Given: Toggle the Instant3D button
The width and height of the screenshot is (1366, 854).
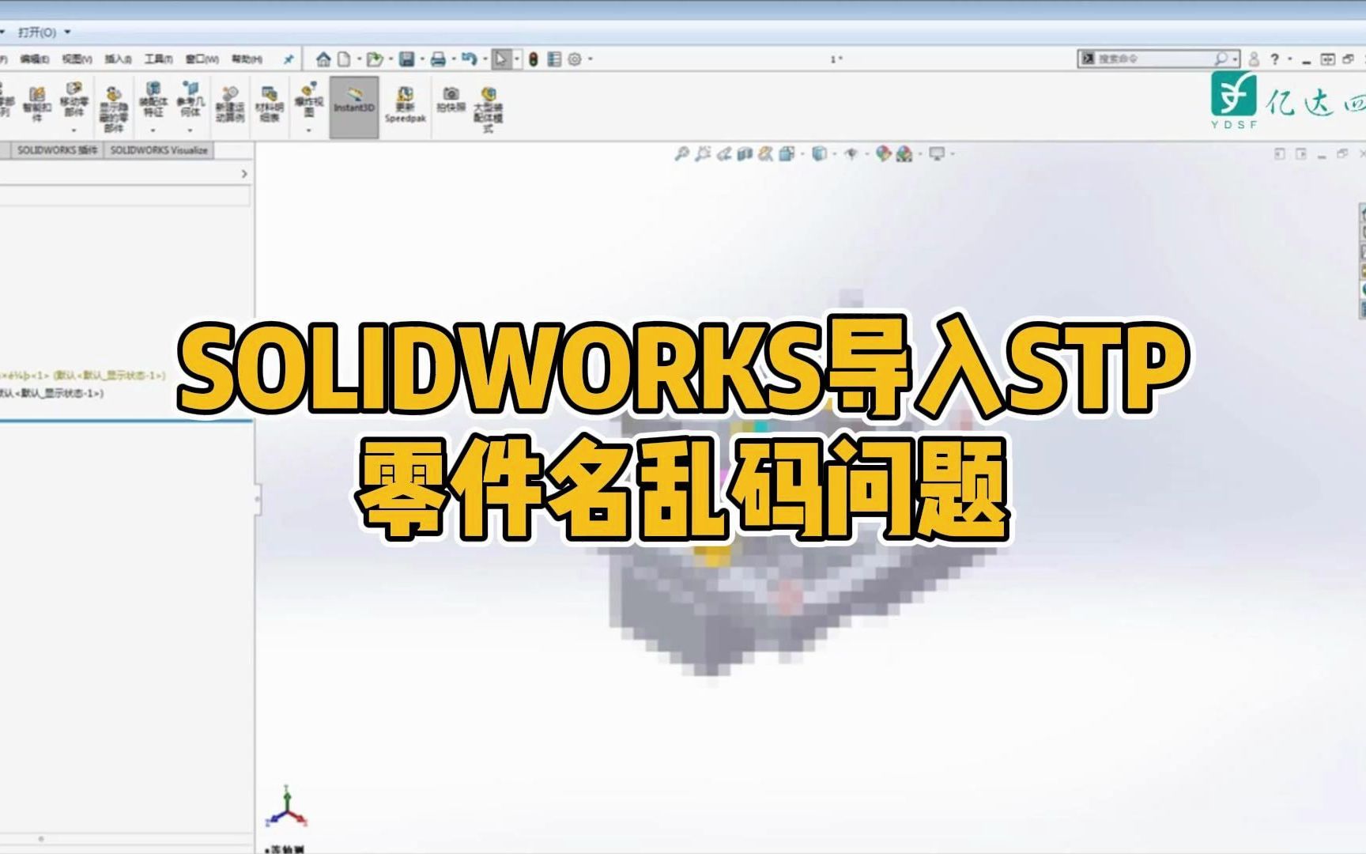Looking at the screenshot, I should tap(354, 107).
